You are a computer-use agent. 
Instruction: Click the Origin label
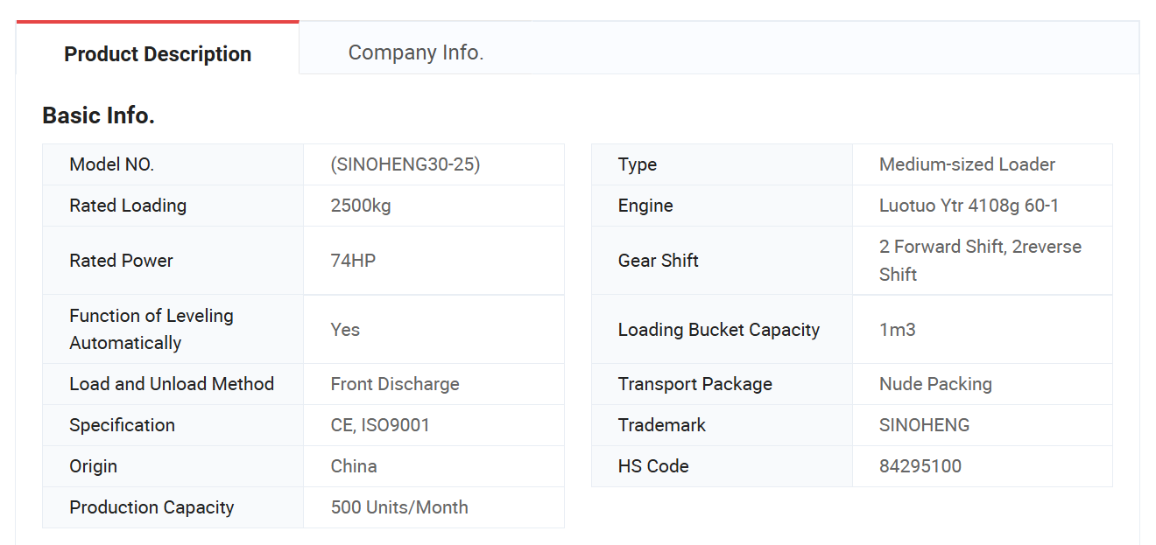93,466
